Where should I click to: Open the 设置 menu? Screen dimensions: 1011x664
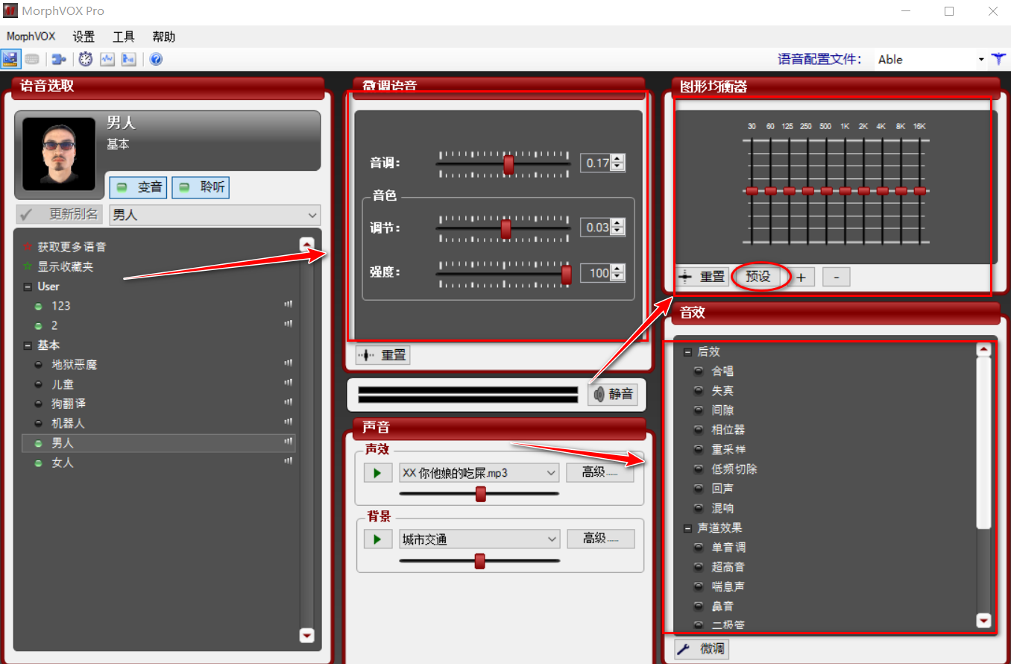(x=84, y=37)
